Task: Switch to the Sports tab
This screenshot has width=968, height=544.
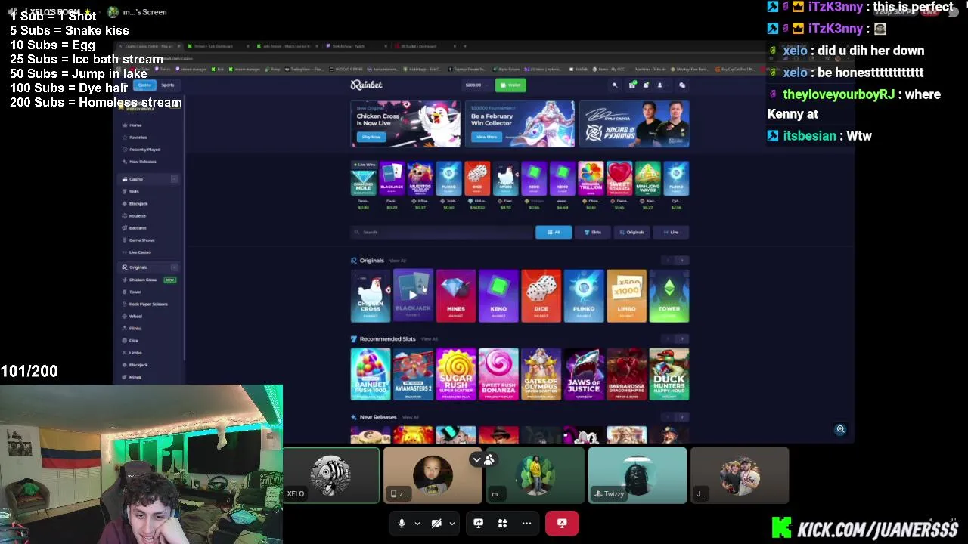Action: (x=167, y=85)
